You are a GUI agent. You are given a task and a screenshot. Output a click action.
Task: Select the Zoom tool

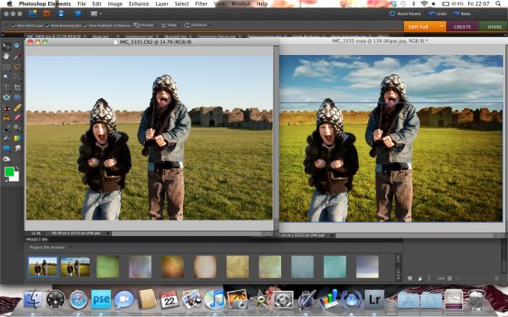coord(17,46)
